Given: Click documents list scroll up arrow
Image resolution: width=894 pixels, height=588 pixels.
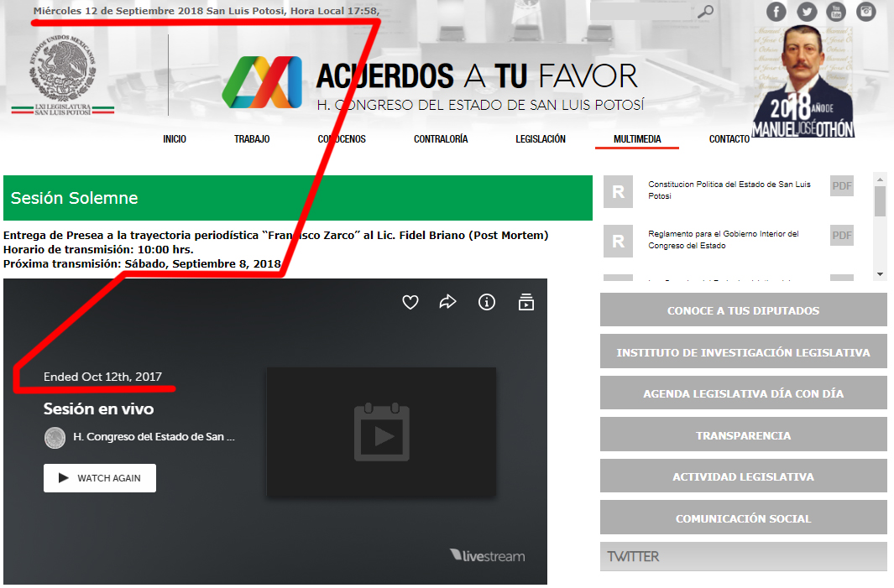Looking at the screenshot, I should 880,180.
